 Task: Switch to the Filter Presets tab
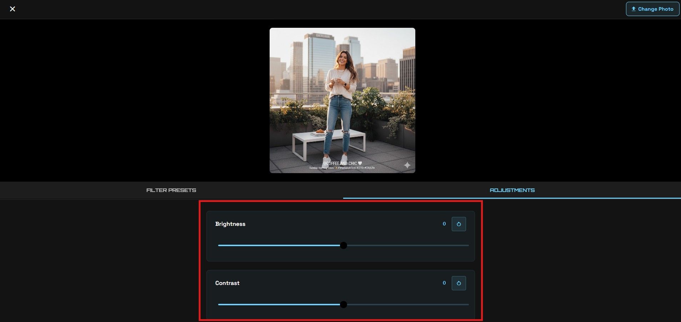(x=171, y=190)
